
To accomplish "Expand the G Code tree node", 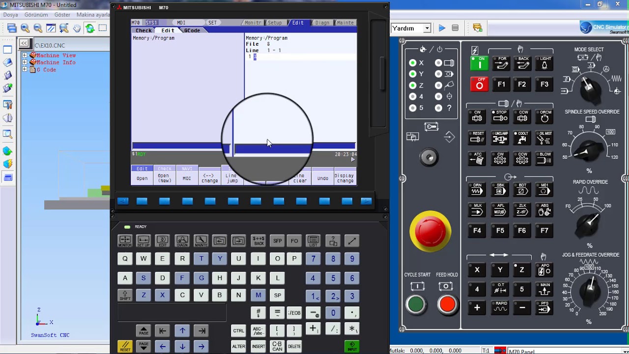I will coord(25,70).
